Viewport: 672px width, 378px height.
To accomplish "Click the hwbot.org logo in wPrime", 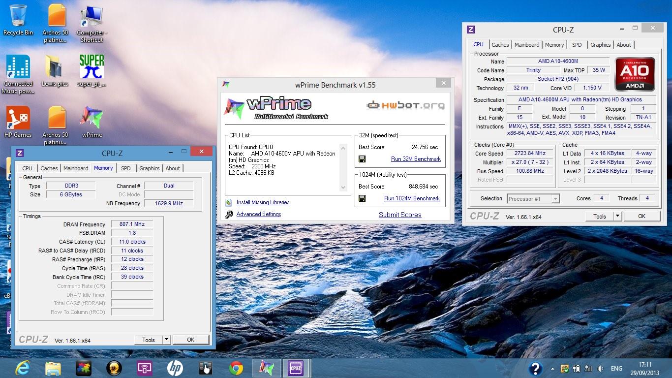I will click(x=405, y=105).
